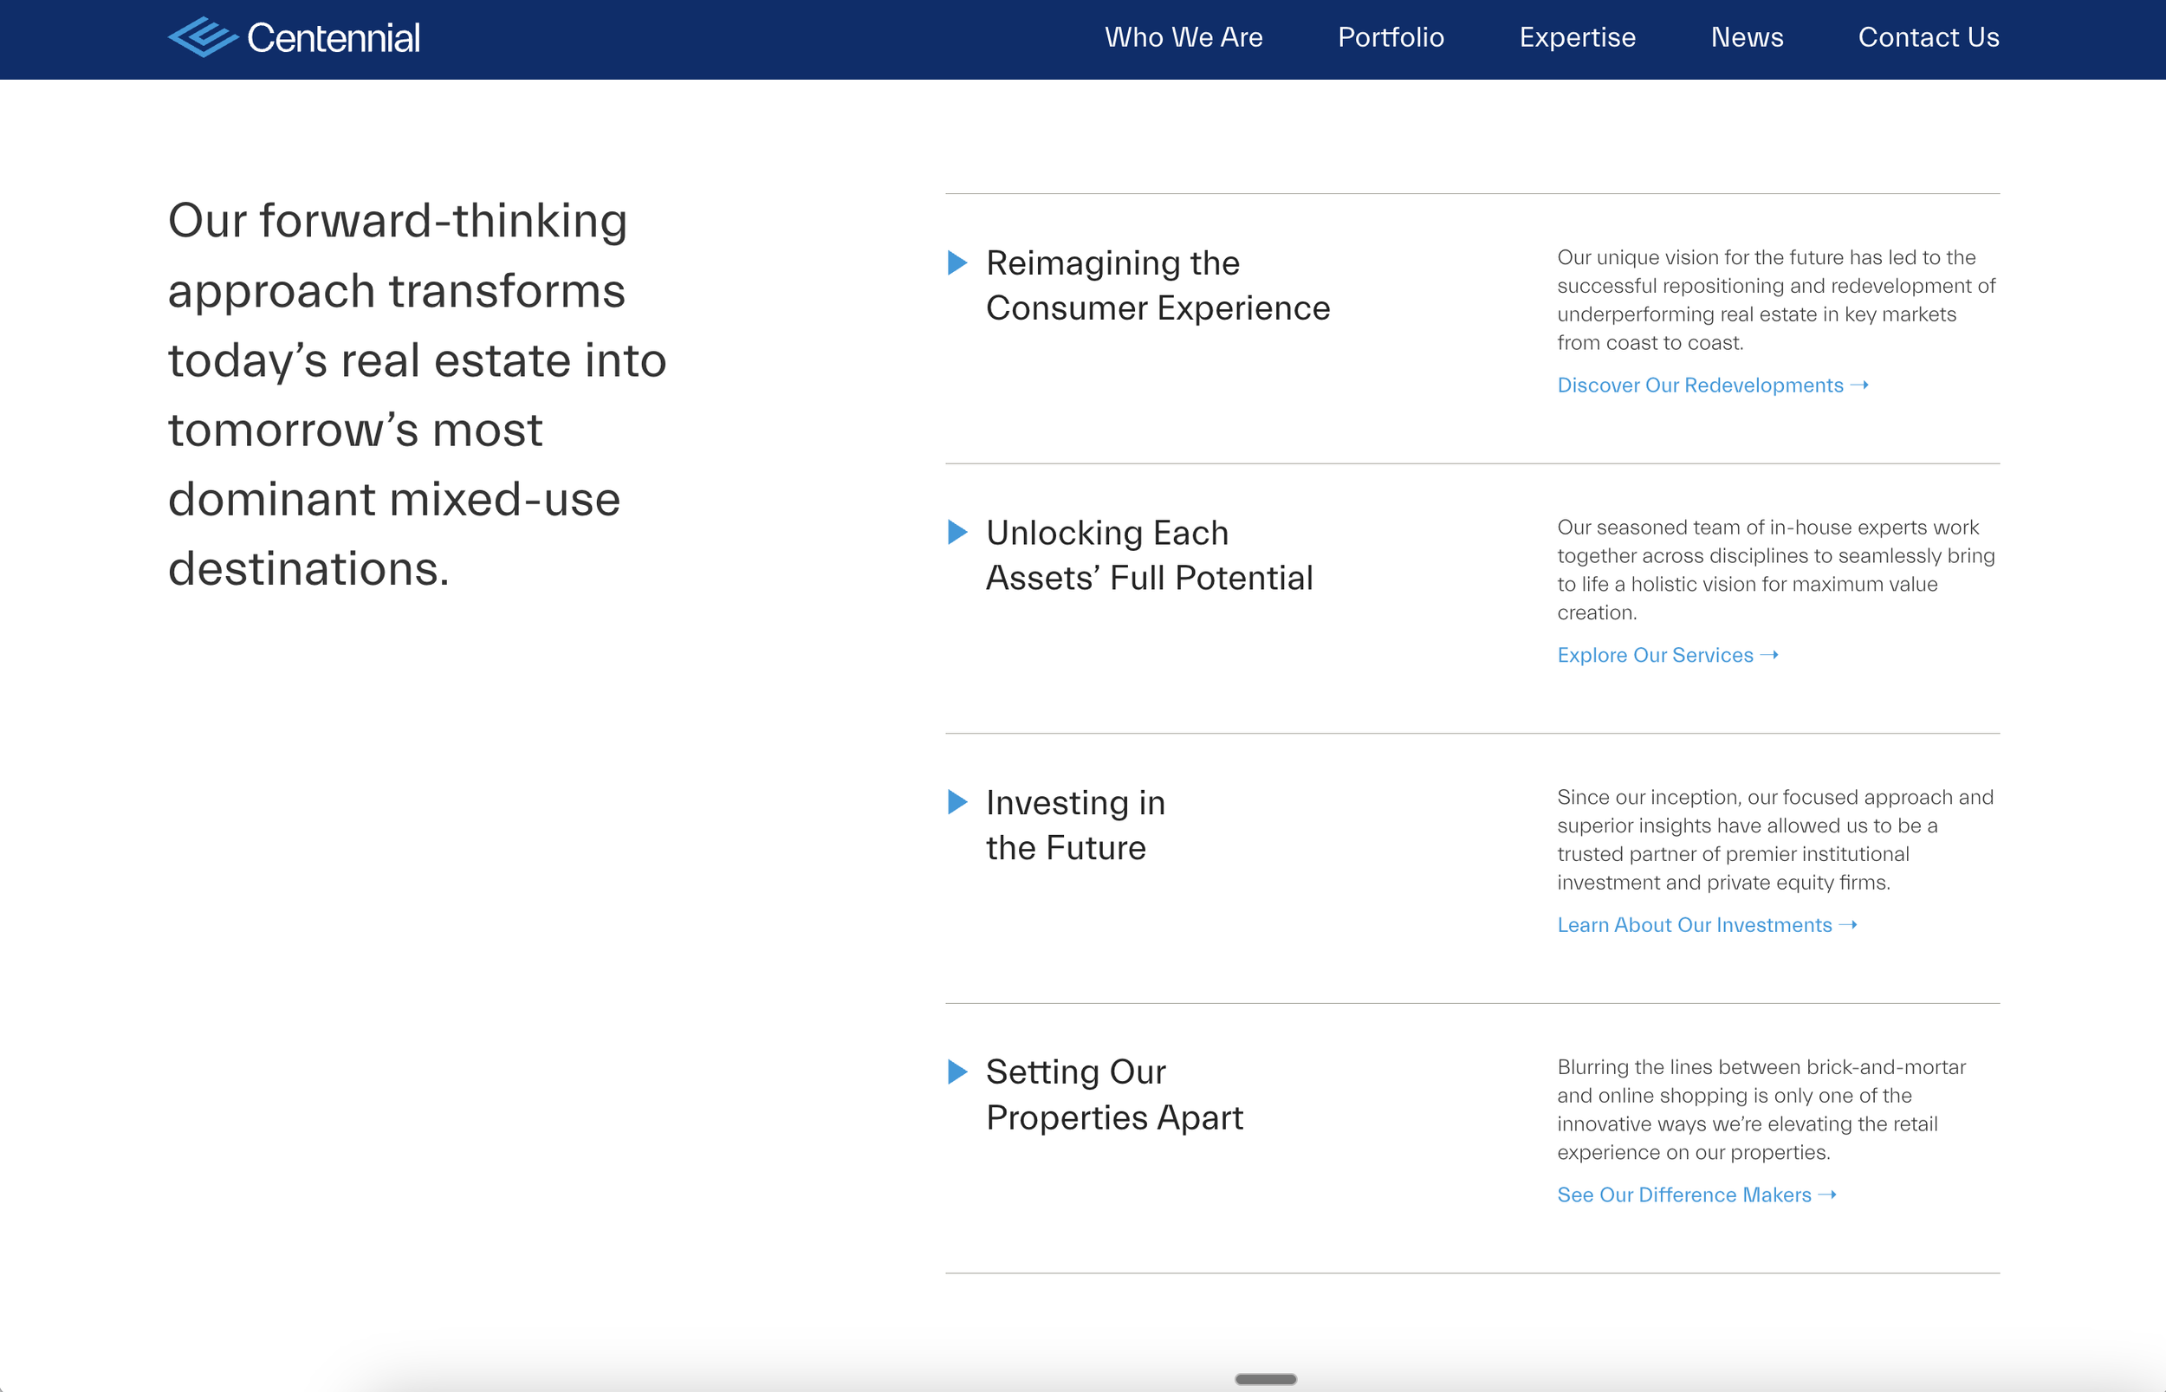Image resolution: width=2166 pixels, height=1392 pixels.
Task: Open the News page from navigation
Action: (1747, 37)
